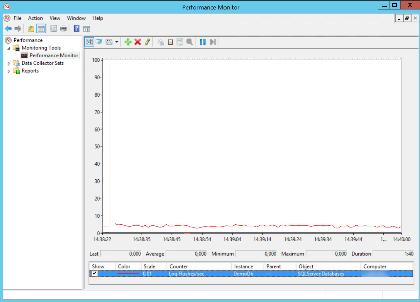
Task: Delete the selected counter with red X
Action: pyautogui.click(x=138, y=42)
